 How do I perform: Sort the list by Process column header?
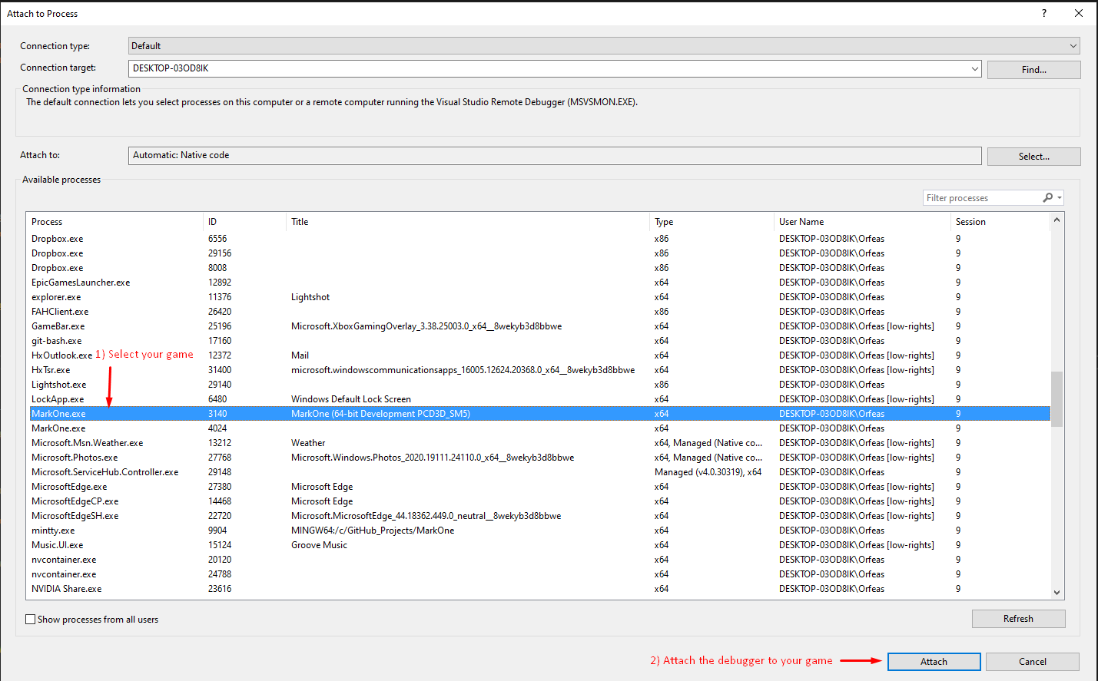coord(47,222)
